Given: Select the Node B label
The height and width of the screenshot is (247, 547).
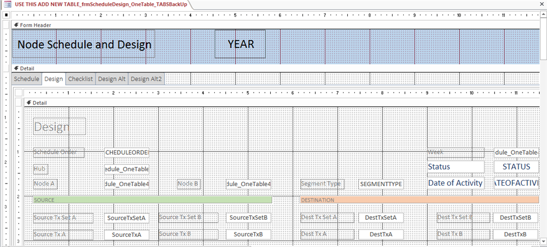Looking at the screenshot, I should 189,184.
